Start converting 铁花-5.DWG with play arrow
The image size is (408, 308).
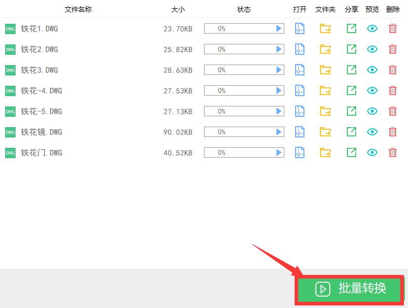point(279,111)
